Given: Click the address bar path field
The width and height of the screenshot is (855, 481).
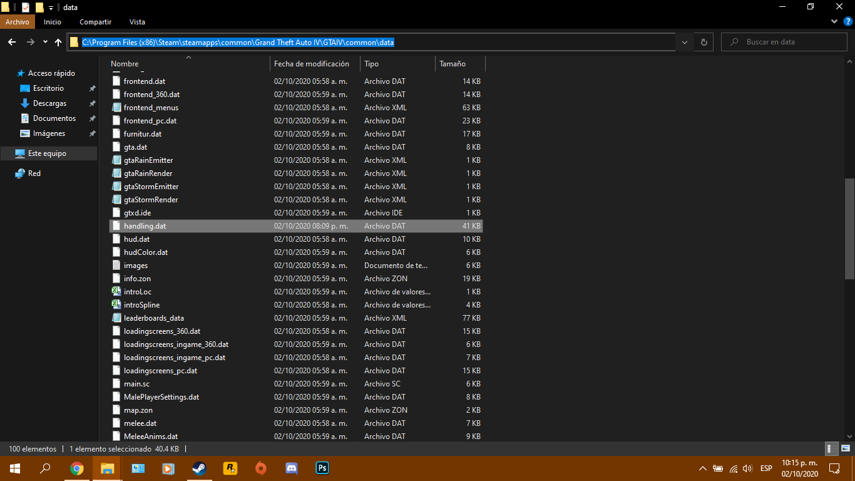Looking at the screenshot, I should (371, 42).
